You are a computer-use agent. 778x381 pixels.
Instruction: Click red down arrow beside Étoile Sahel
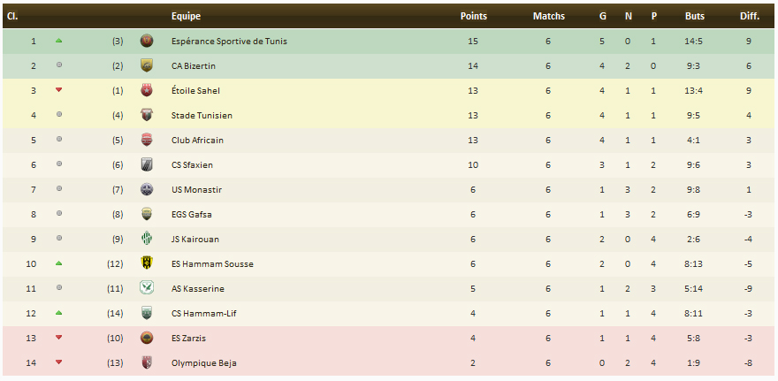[x=59, y=90]
